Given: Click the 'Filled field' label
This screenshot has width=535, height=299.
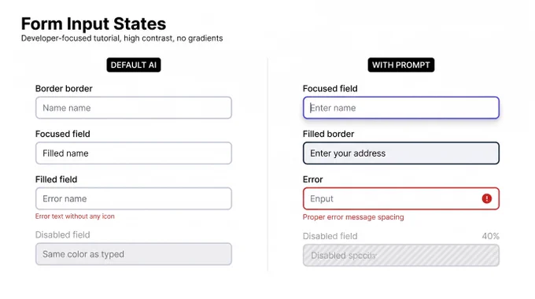Looking at the screenshot, I should pyautogui.click(x=56, y=179).
